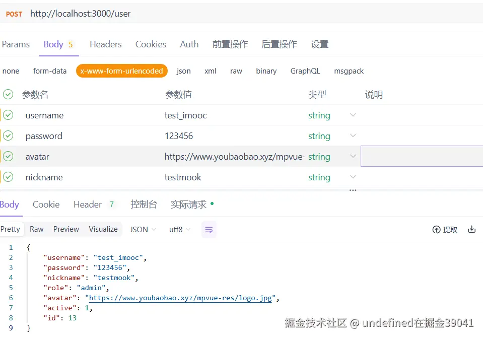Select raw body type

coord(236,71)
